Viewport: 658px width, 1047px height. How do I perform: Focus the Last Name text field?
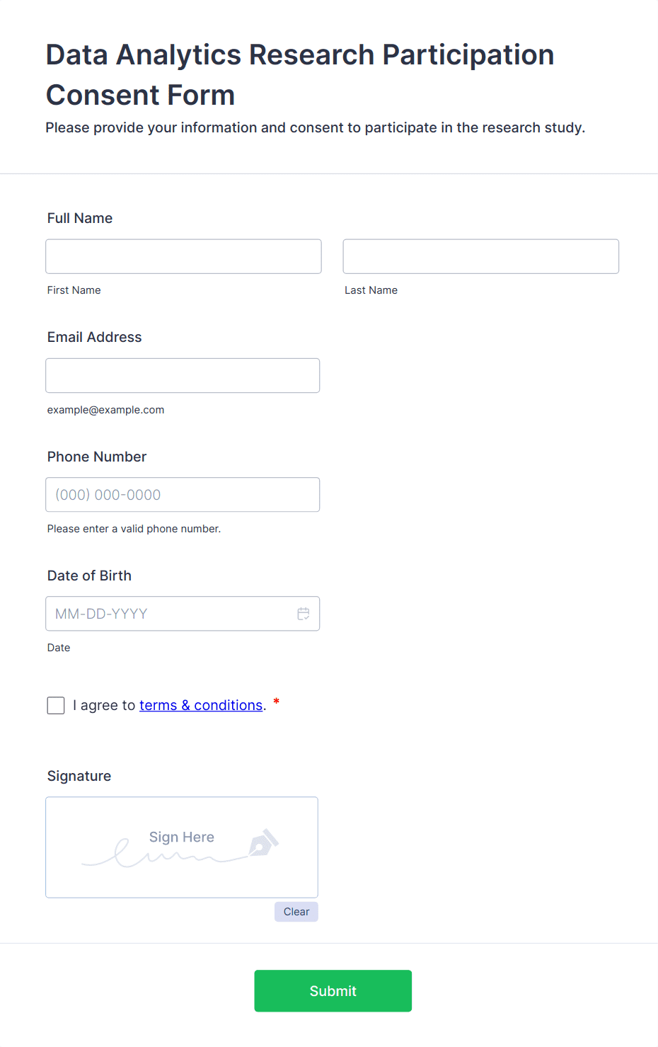click(x=481, y=256)
